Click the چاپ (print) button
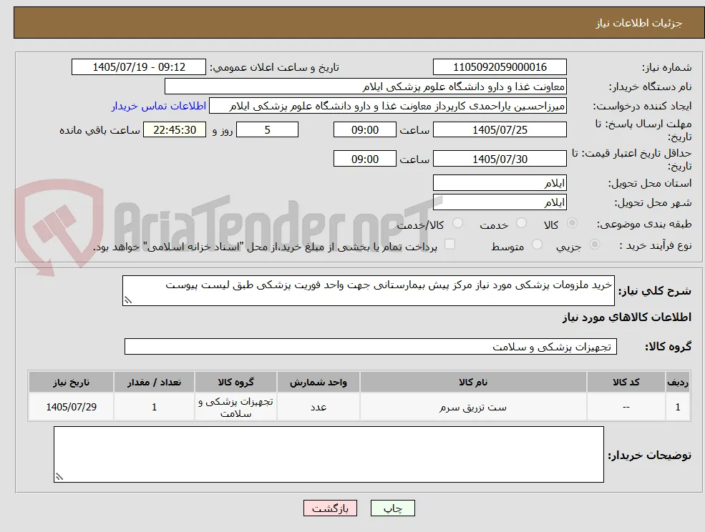This screenshot has width=705, height=532. click(x=392, y=508)
